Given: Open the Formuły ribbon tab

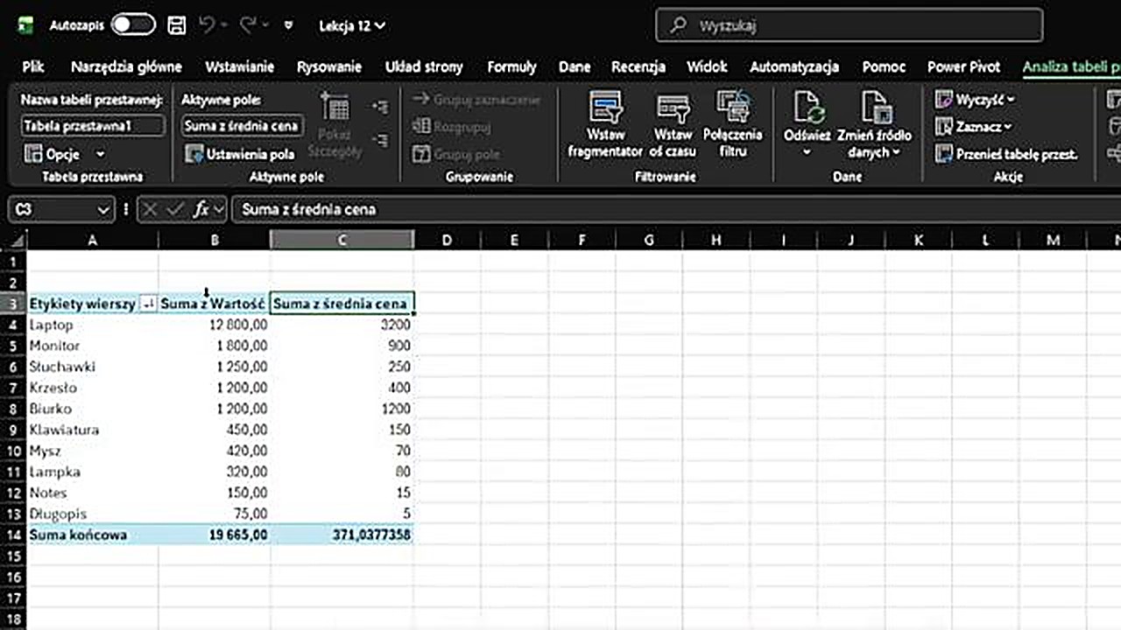Looking at the screenshot, I should 511,66.
